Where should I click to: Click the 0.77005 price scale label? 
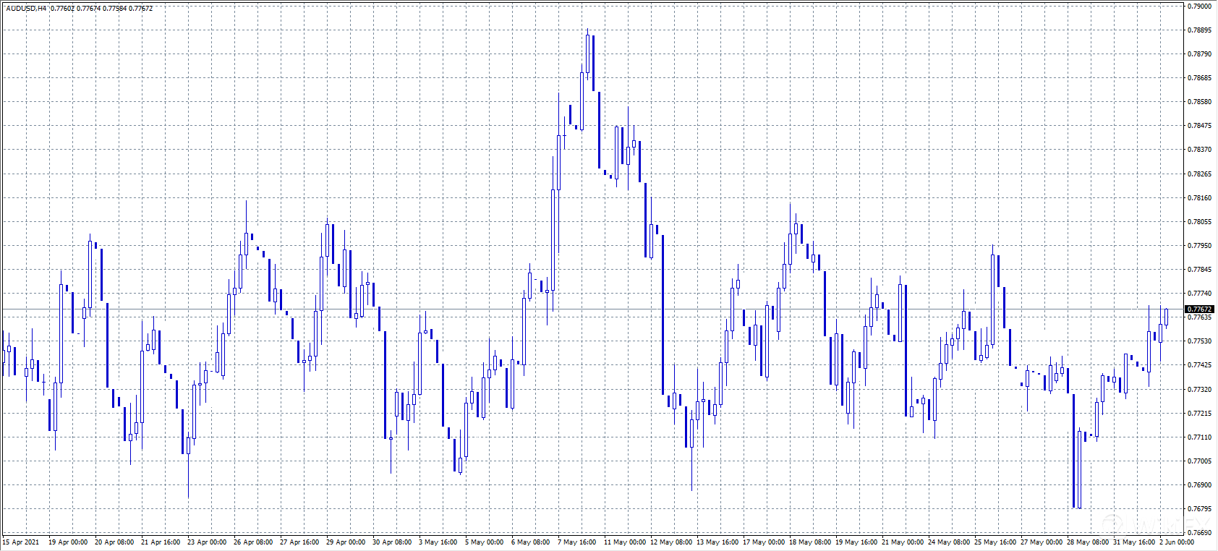click(x=1199, y=461)
